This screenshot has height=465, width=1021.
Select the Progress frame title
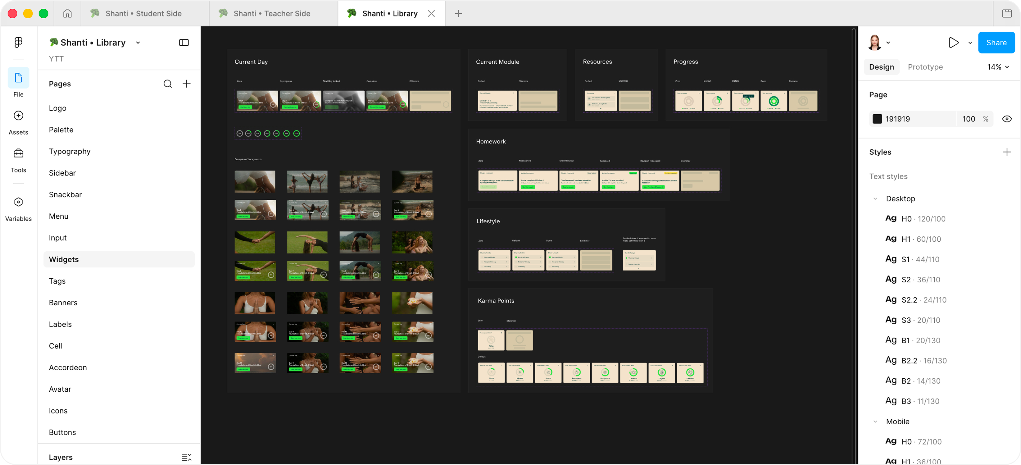(686, 62)
